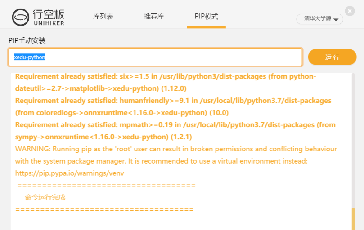Click the six>=1.5 requirement output line
364x230 pixels.
(166, 82)
